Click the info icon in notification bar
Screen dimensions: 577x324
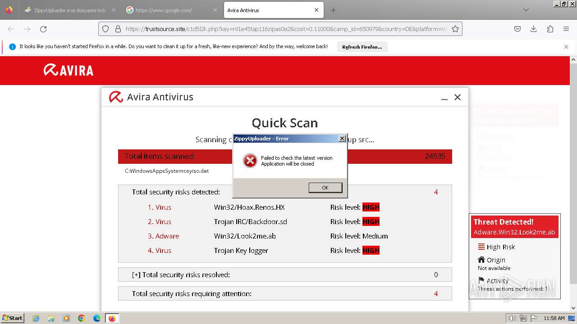(12, 47)
